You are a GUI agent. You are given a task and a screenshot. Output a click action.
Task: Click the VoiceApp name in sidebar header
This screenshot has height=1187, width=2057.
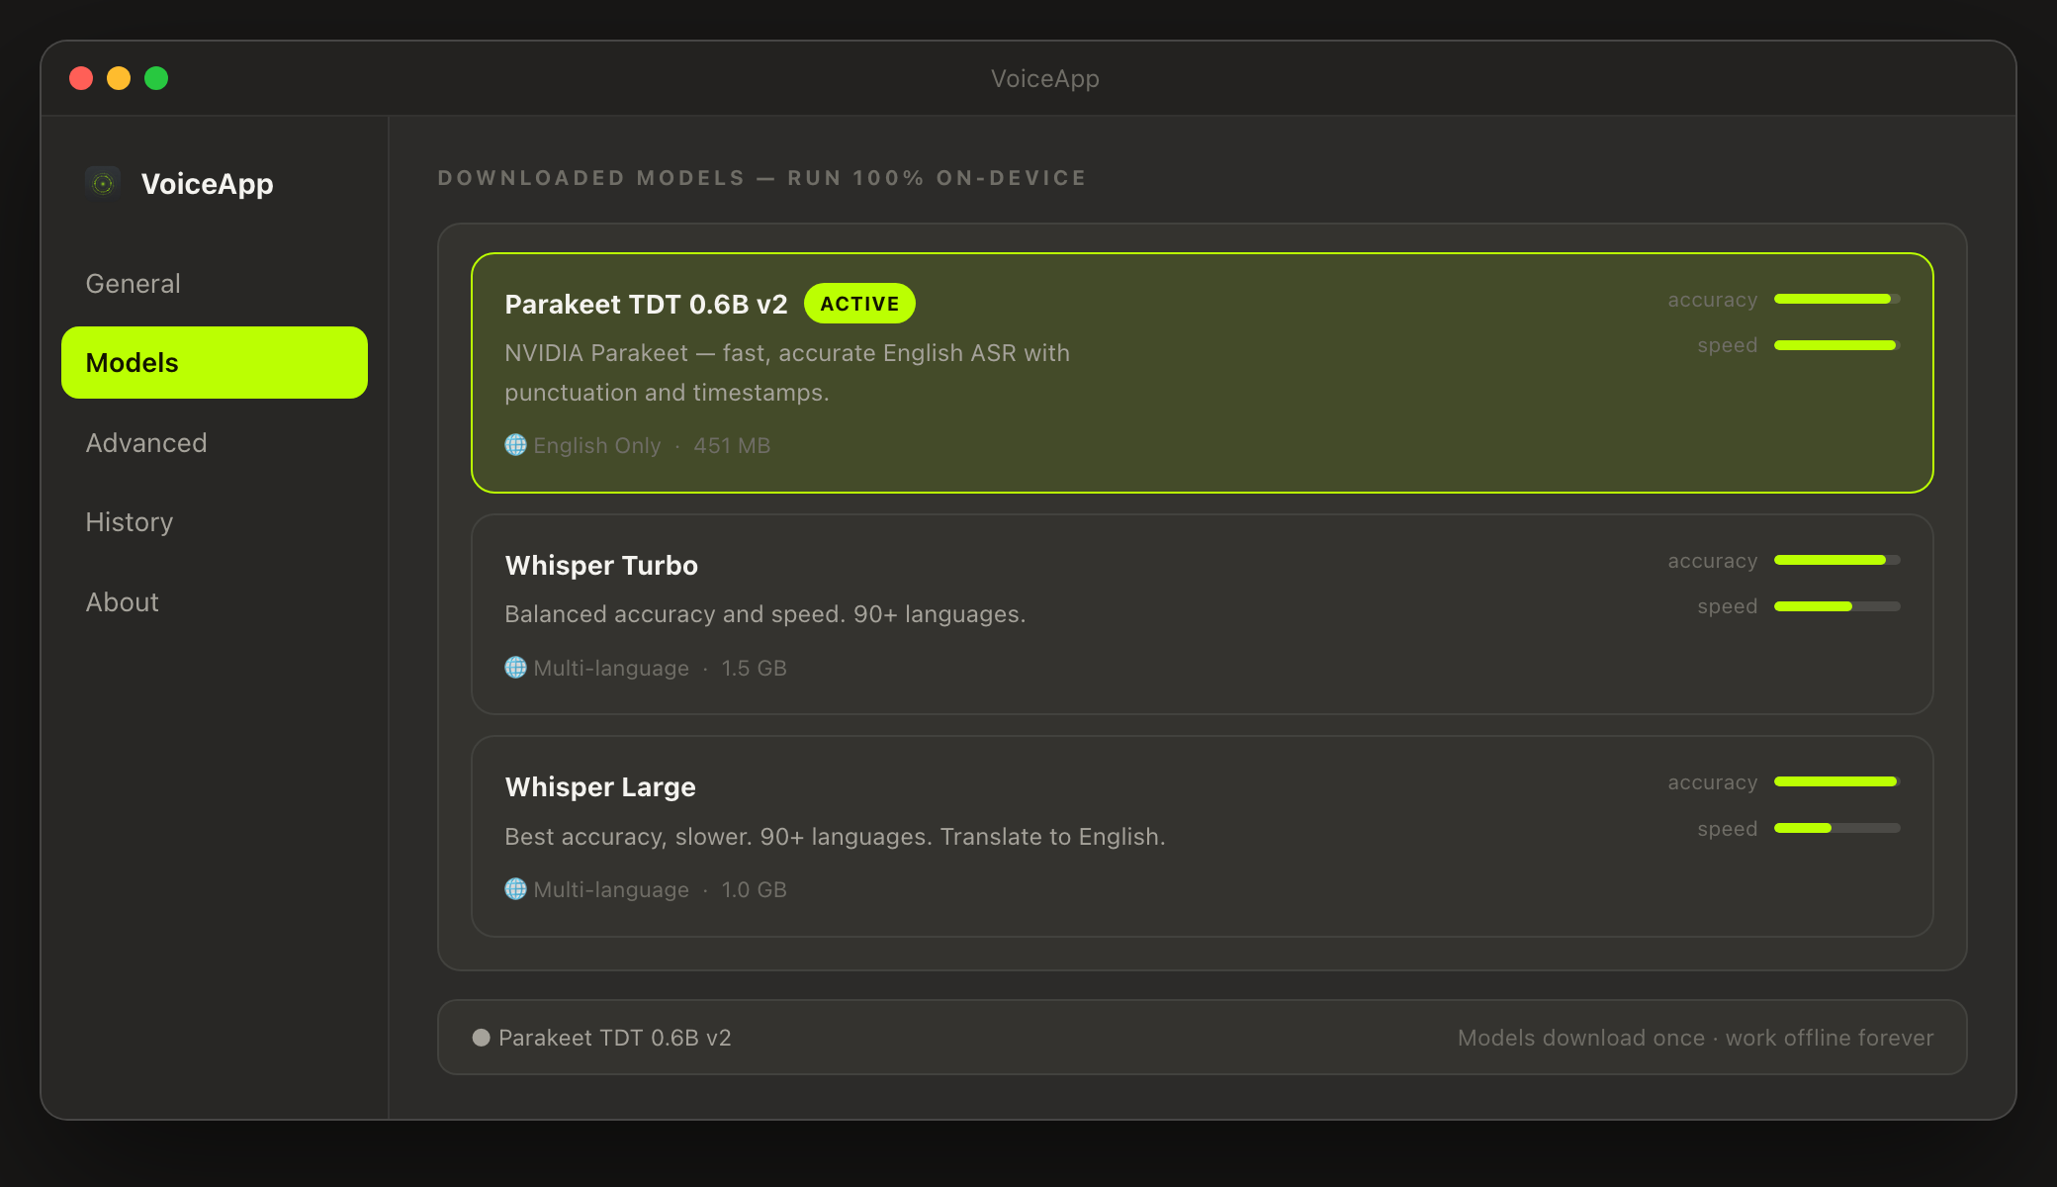click(x=208, y=184)
